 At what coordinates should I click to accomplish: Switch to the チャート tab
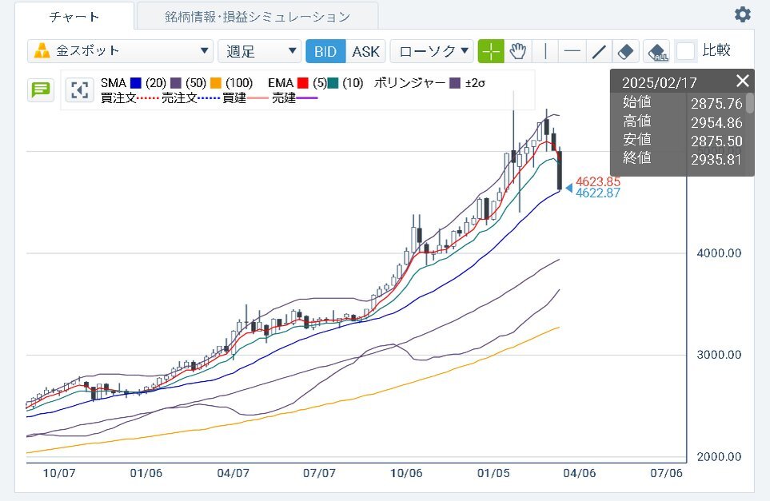[x=74, y=16]
